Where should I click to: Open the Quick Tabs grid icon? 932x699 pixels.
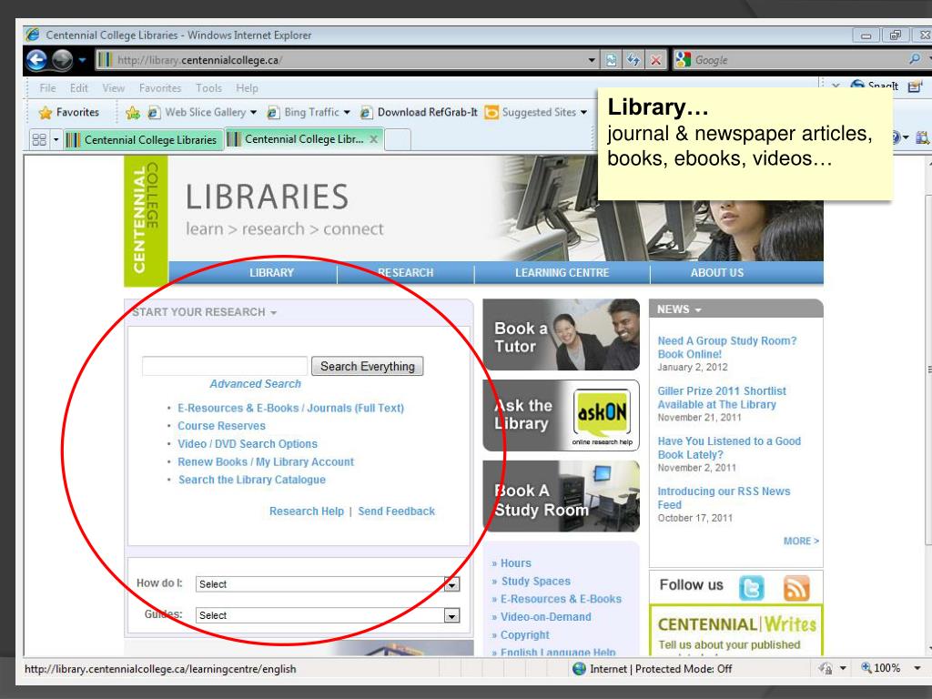tap(39, 139)
